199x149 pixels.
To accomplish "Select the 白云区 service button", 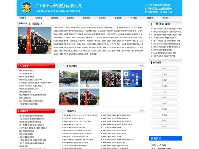I will 165,92.
